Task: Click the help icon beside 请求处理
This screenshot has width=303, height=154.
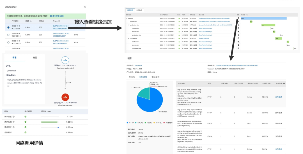Action: pyautogui.click(x=13, y=122)
